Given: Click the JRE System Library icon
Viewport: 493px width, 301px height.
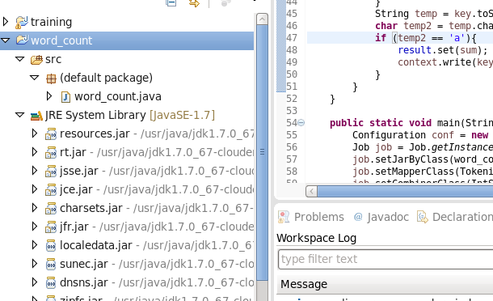Looking at the screenshot, I should click(36, 116).
